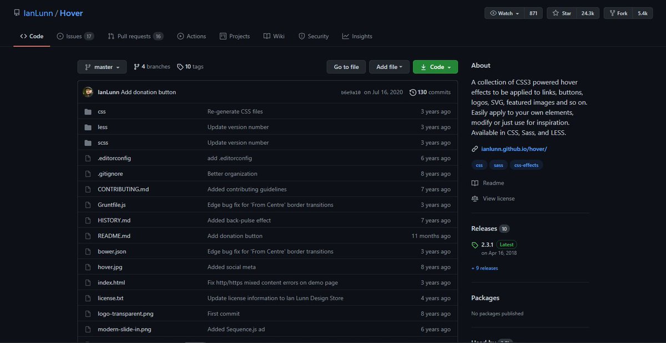Click the link chain icon beside ianlunn.github.io
666x343 pixels.
[x=475, y=149]
